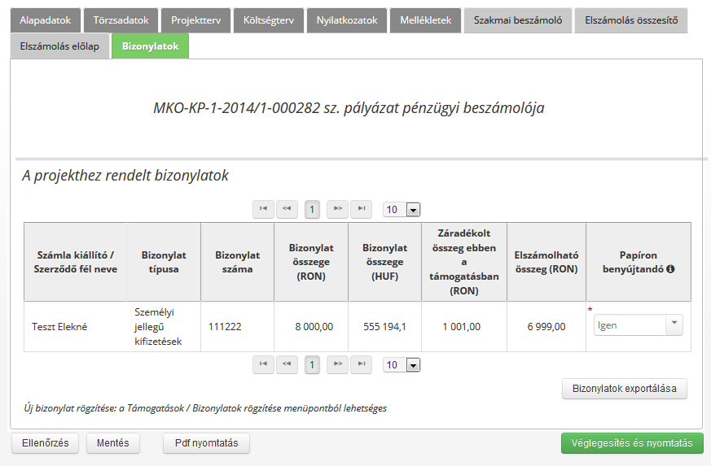Switch to the Törzsadatok tab
The height and width of the screenshot is (466, 711).
point(121,20)
